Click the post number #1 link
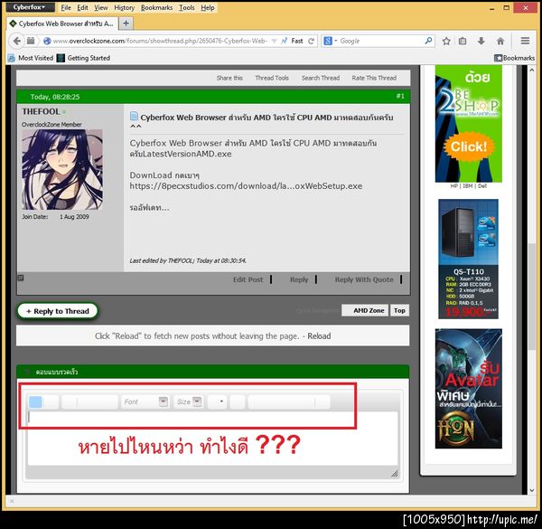This screenshot has height=529, width=542. point(400,96)
